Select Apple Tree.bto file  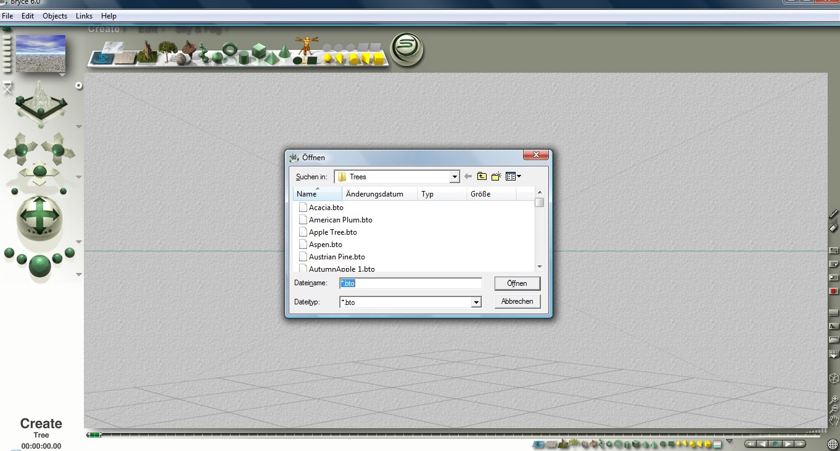point(328,232)
